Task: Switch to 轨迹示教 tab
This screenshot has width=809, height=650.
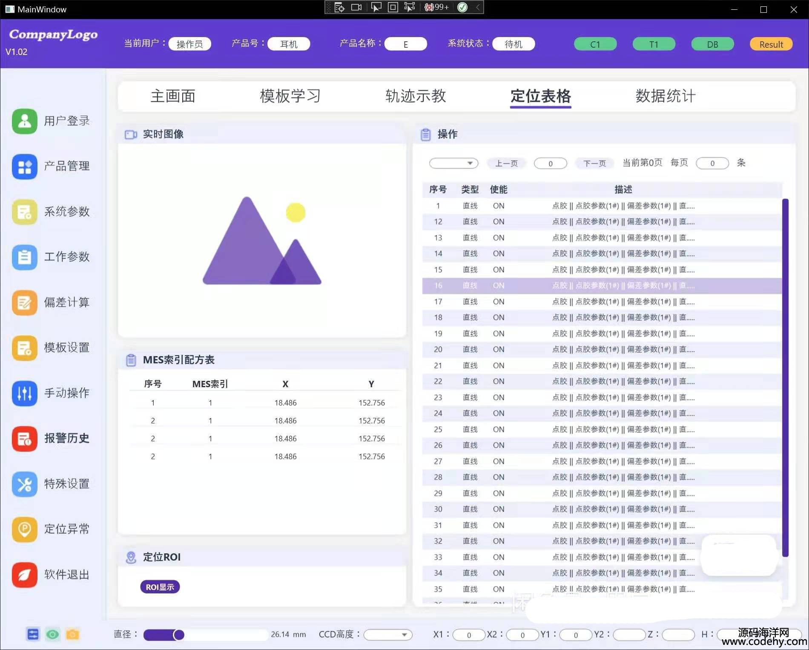Action: tap(416, 96)
